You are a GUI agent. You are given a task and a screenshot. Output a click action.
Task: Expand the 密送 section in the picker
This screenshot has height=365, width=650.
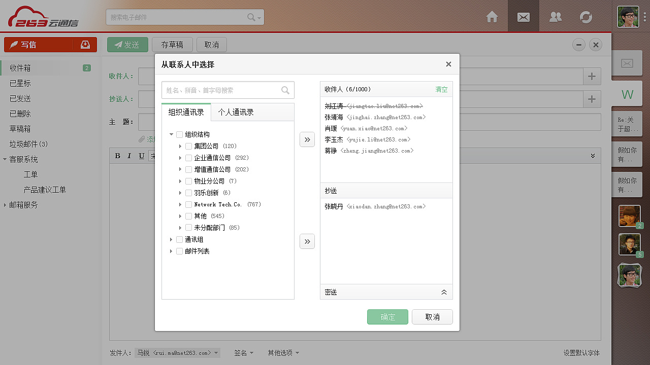click(x=444, y=292)
